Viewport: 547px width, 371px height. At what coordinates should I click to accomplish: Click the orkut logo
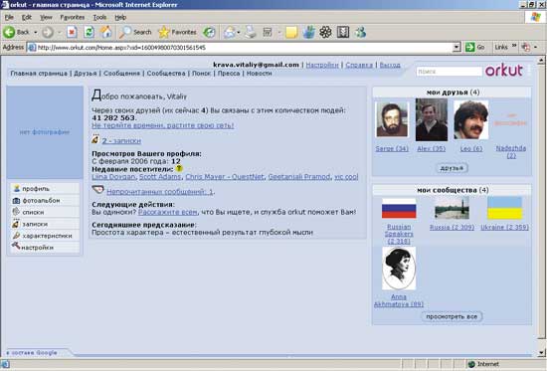click(504, 71)
